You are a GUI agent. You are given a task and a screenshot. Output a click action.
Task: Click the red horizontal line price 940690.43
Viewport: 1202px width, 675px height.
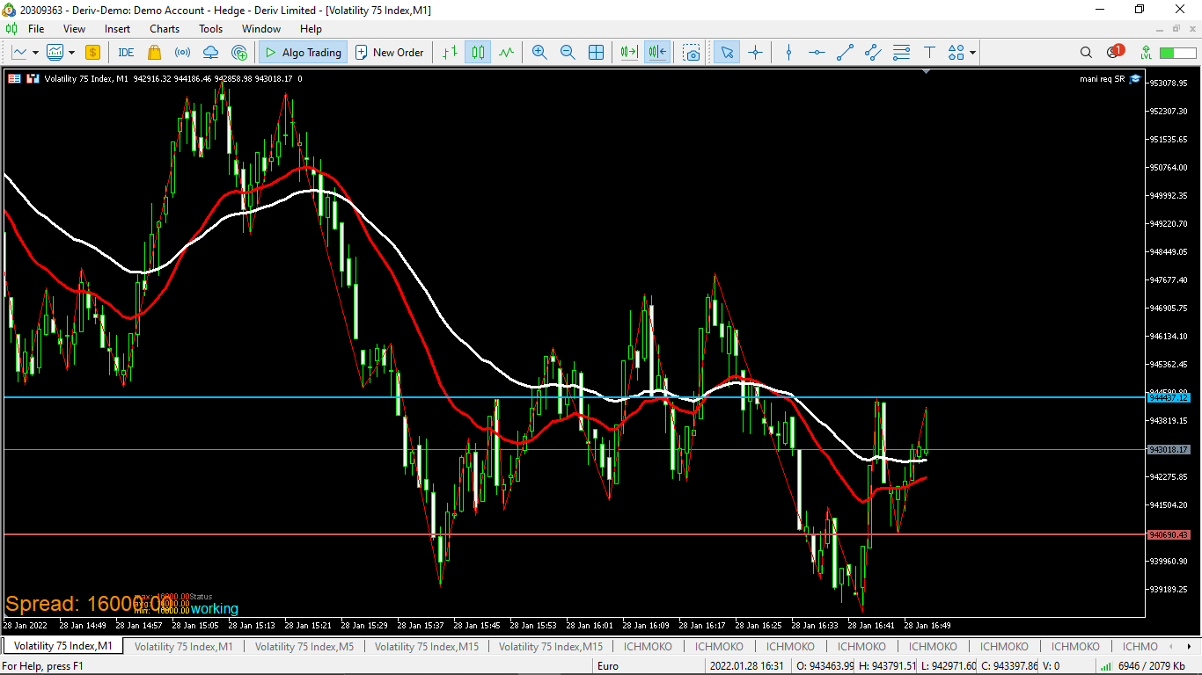pos(1169,534)
